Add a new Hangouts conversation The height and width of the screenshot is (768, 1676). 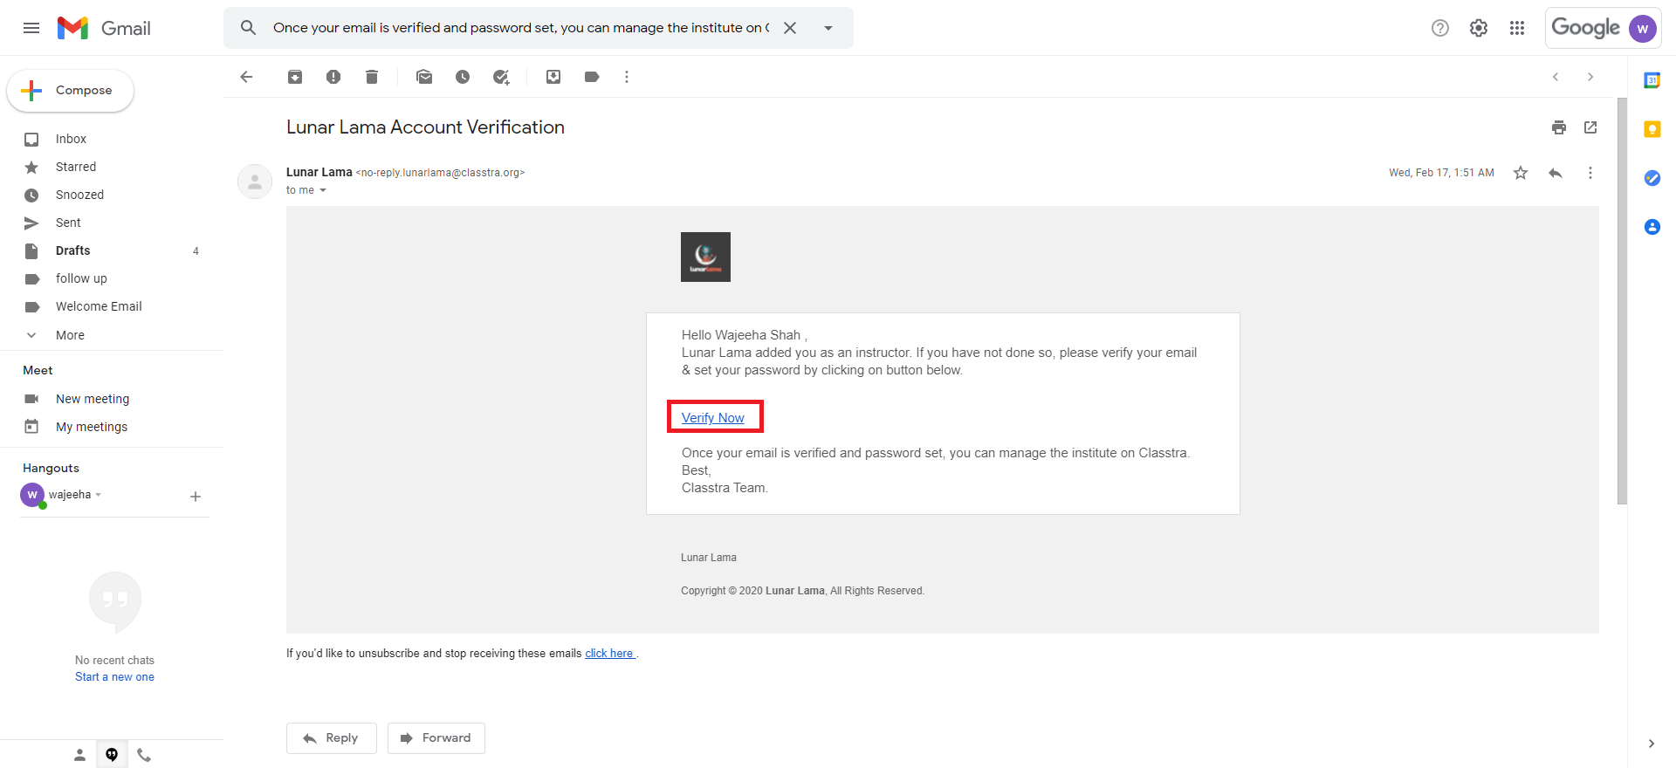tap(196, 497)
